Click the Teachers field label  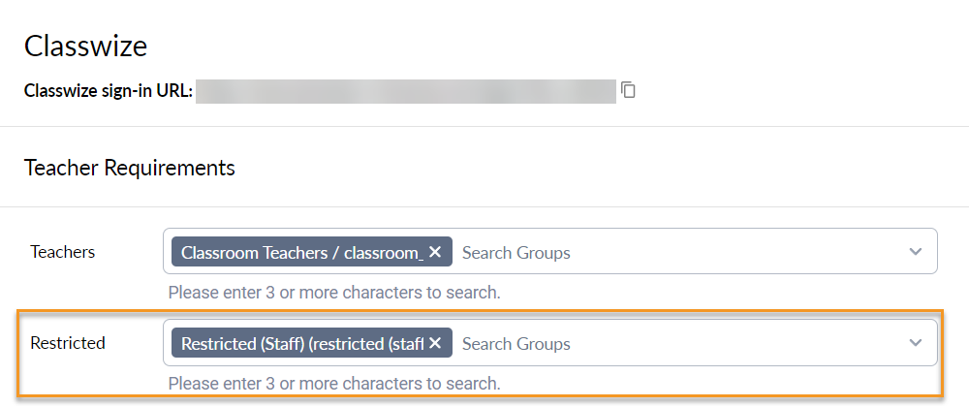pyautogui.click(x=62, y=252)
